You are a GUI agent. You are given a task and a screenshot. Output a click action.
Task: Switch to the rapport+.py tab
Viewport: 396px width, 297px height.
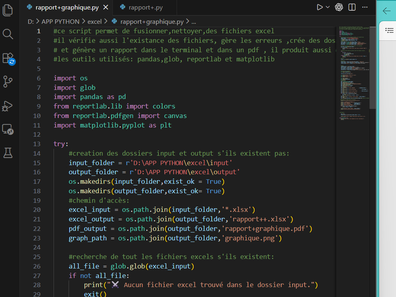(145, 8)
